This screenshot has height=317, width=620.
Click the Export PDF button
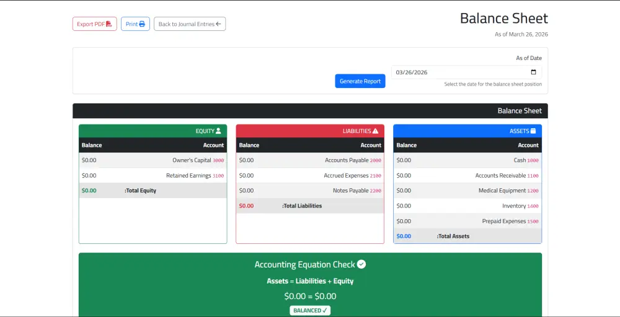tap(94, 24)
